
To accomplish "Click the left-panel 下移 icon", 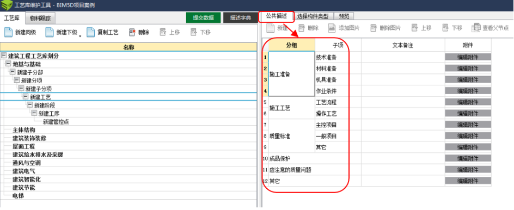I will (194, 32).
